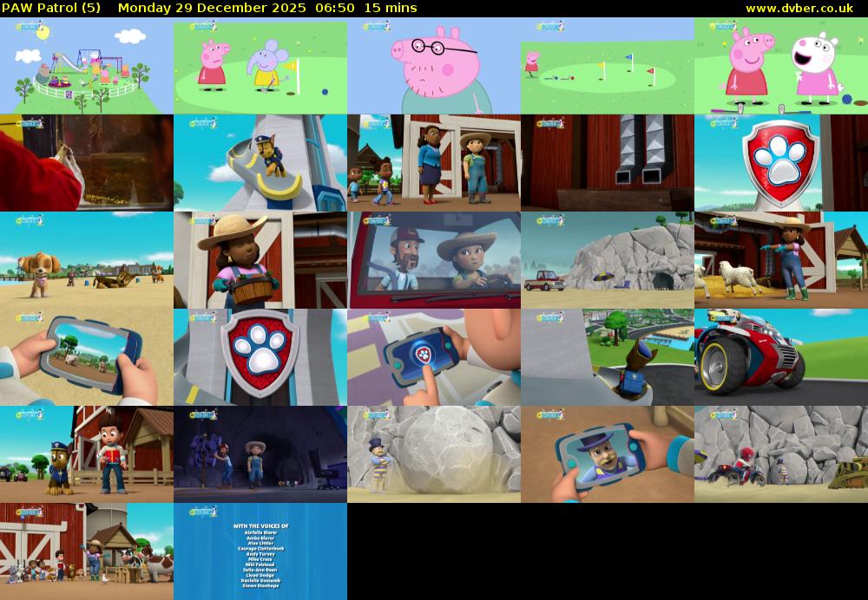Screen dimensions: 868x600
Task: Open the www.dvber.co.uk link
Action: point(801,7)
